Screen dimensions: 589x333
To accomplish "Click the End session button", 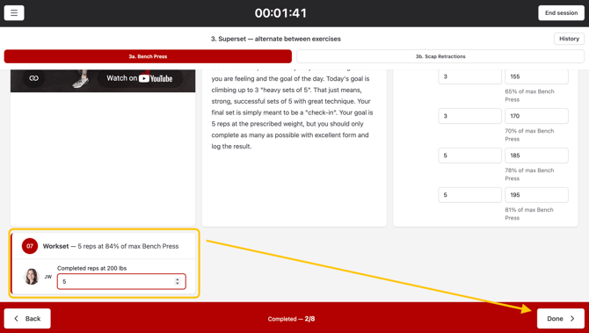I will click(x=561, y=13).
